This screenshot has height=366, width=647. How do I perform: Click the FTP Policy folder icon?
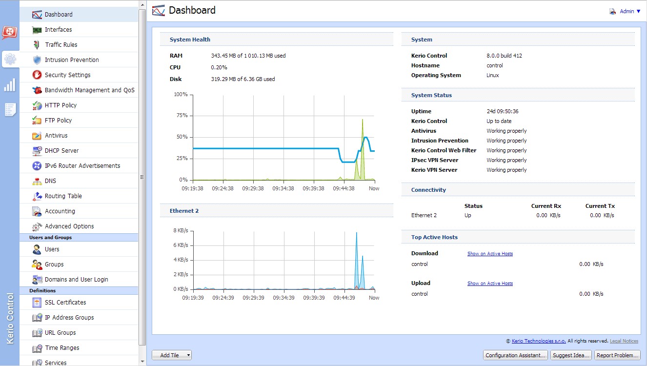pyautogui.click(x=37, y=121)
